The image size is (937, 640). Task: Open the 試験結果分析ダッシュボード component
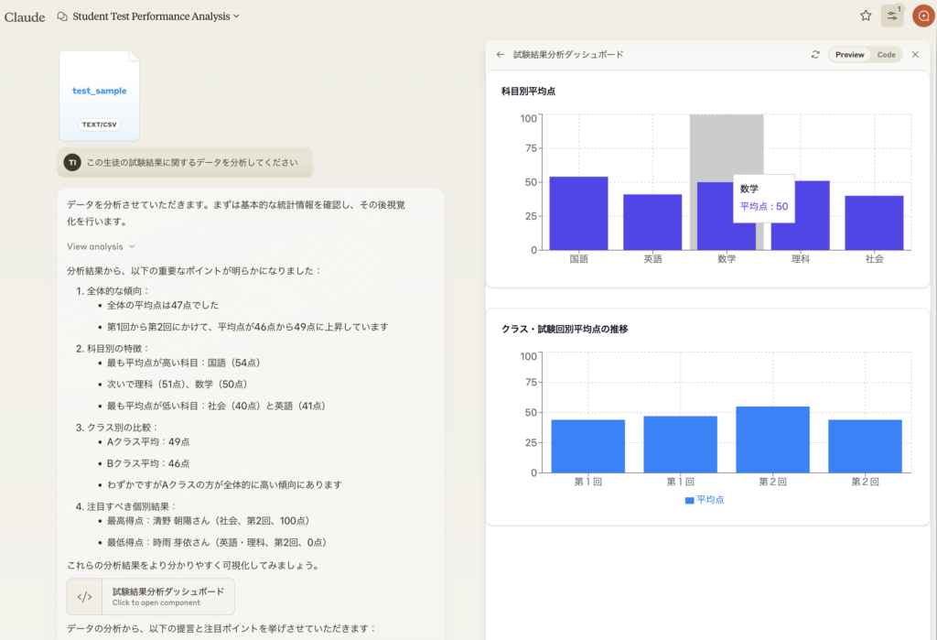click(167, 596)
